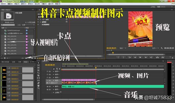Play the sequence in program monitor

[140, 57]
